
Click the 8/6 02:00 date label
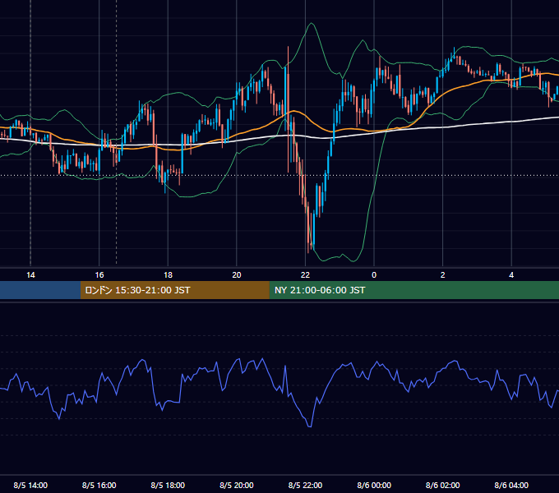(443, 485)
